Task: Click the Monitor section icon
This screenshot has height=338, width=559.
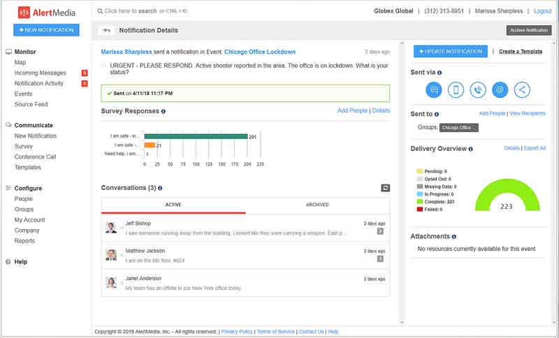Action: point(8,52)
